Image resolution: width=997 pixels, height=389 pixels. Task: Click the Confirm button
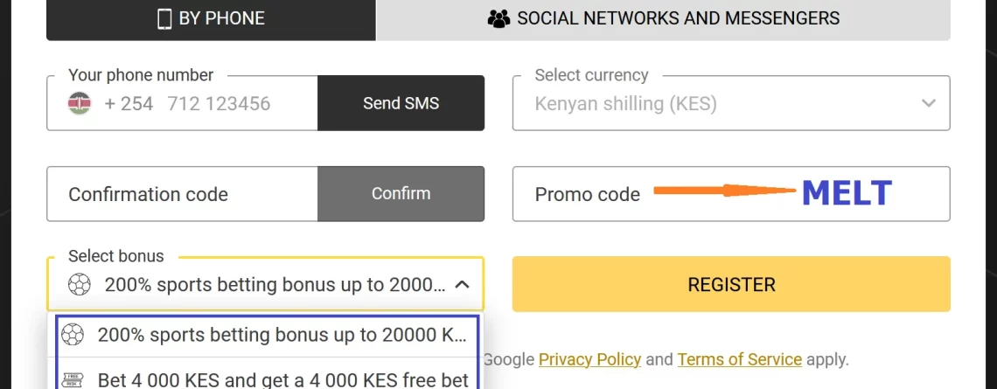[401, 194]
